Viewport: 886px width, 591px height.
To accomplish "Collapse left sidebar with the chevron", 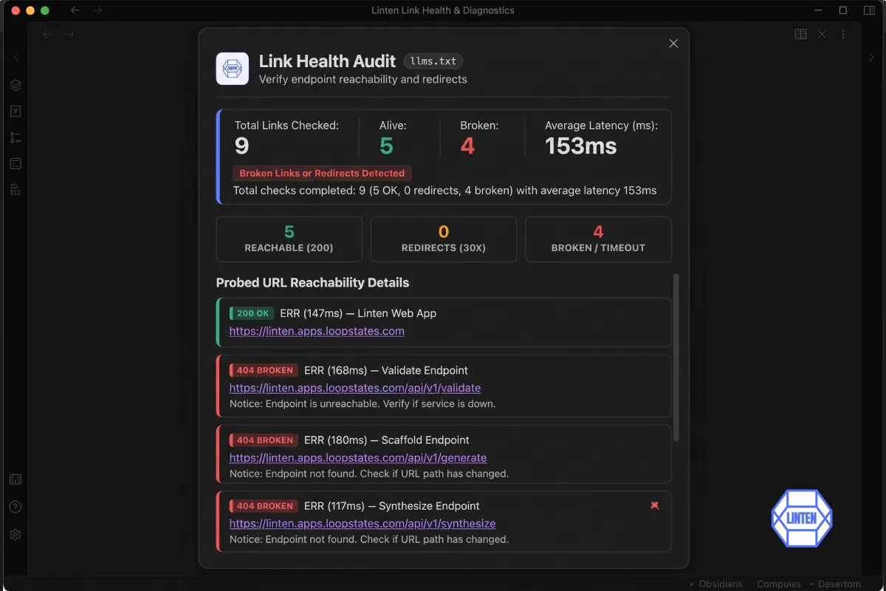I will 16,57.
